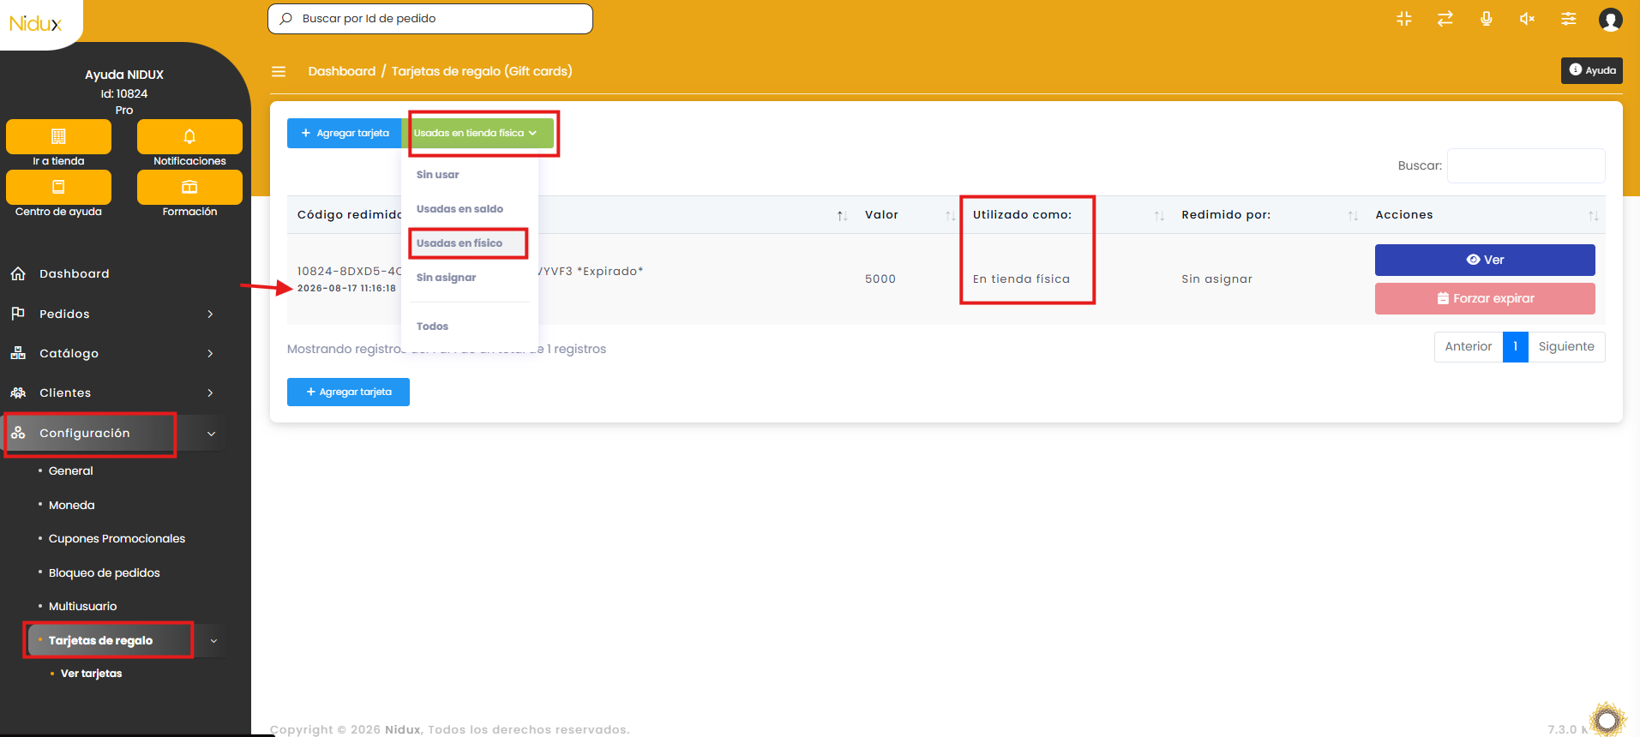Open the sliders settings icon in top bar
1640x737 pixels.
click(1569, 19)
